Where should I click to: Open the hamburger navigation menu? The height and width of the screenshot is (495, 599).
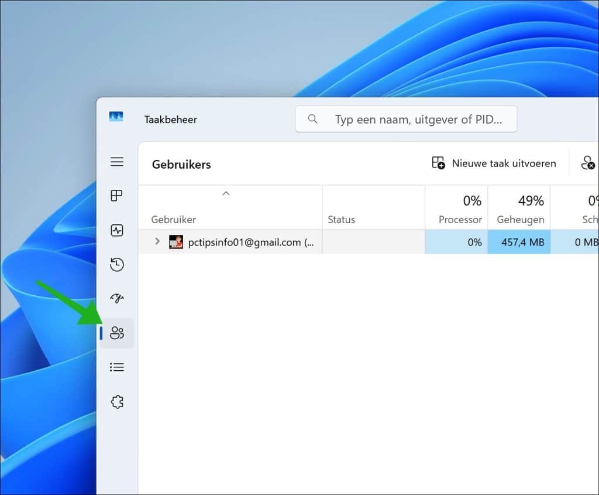click(117, 162)
